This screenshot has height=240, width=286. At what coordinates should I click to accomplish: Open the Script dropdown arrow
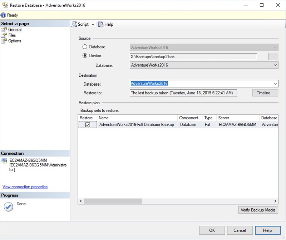point(93,24)
